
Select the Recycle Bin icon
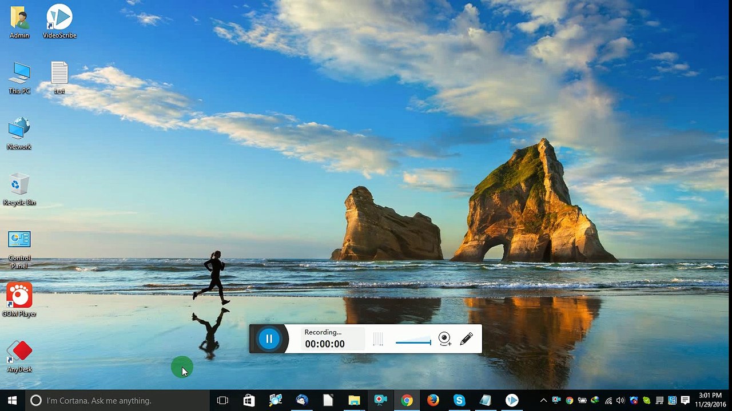coord(19,190)
